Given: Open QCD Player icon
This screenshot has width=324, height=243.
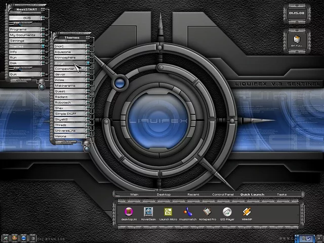Looking at the screenshot, I should tap(227, 212).
